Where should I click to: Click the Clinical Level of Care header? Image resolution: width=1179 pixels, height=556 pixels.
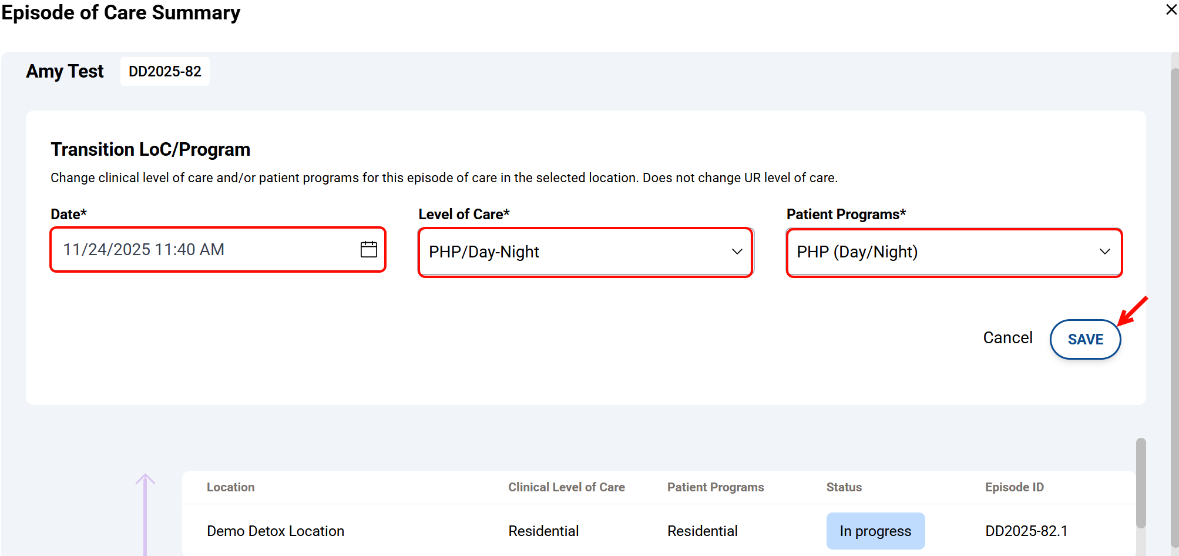point(566,487)
